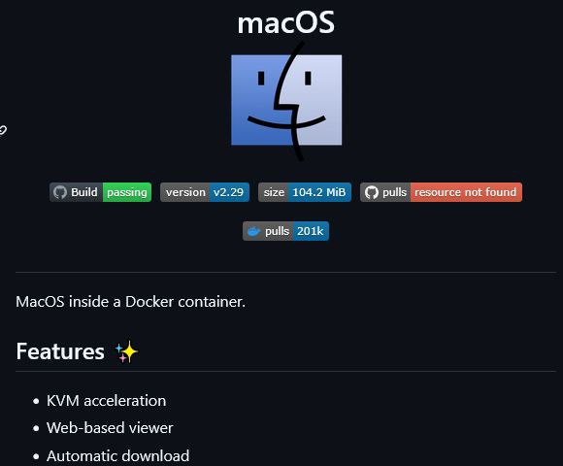Click the GitHub icon in Build badge
Image resolution: width=563 pixels, height=466 pixels.
tap(60, 192)
